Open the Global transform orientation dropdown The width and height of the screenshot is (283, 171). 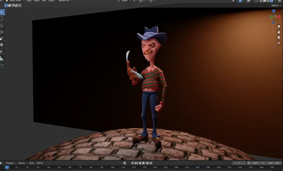point(124,1)
